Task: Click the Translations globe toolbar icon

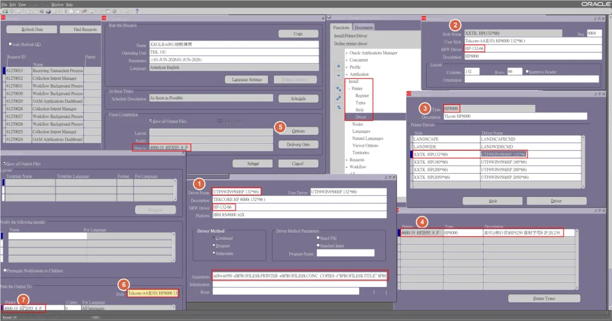Action: pyautogui.click(x=114, y=12)
